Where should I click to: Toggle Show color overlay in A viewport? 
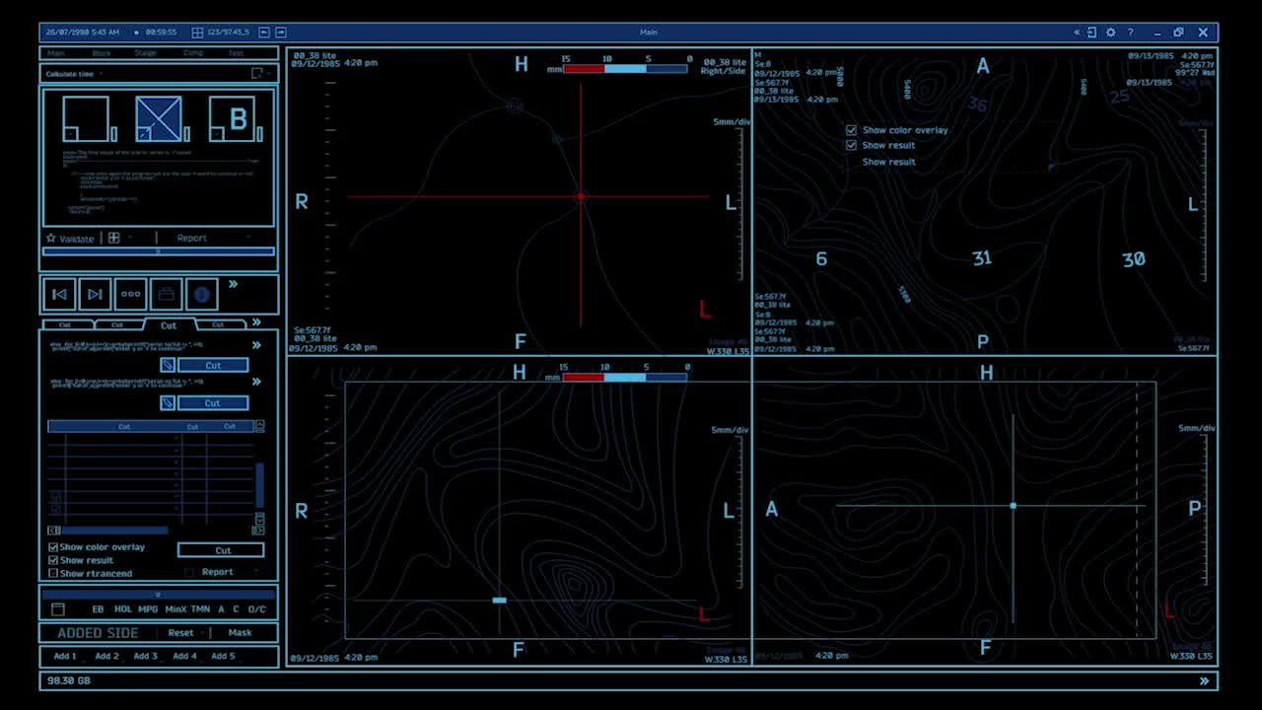852,129
